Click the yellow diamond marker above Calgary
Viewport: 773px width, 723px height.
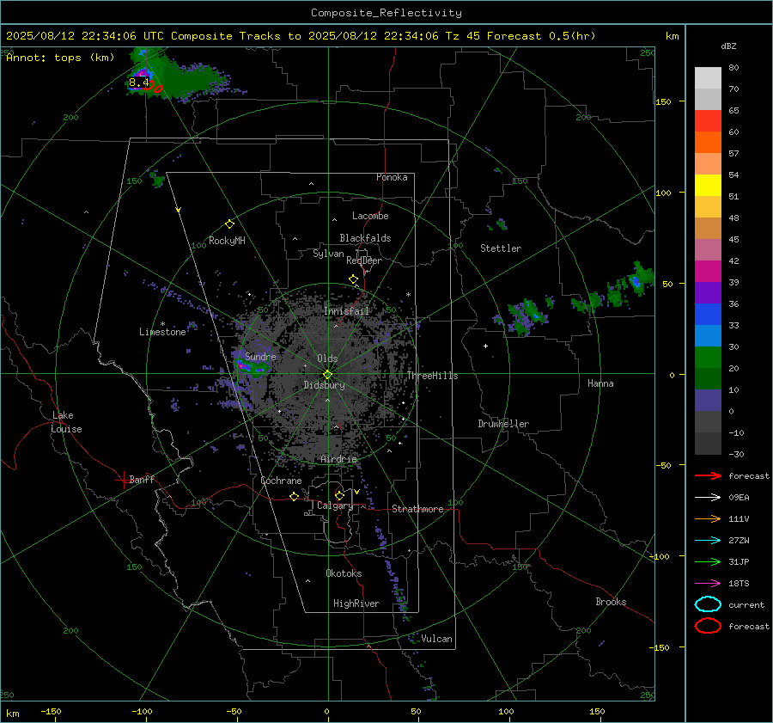(x=339, y=495)
